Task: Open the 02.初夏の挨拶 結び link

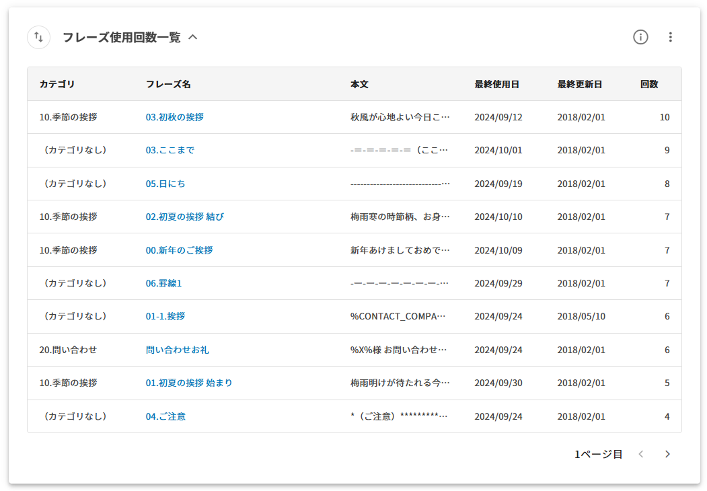Action: (184, 217)
